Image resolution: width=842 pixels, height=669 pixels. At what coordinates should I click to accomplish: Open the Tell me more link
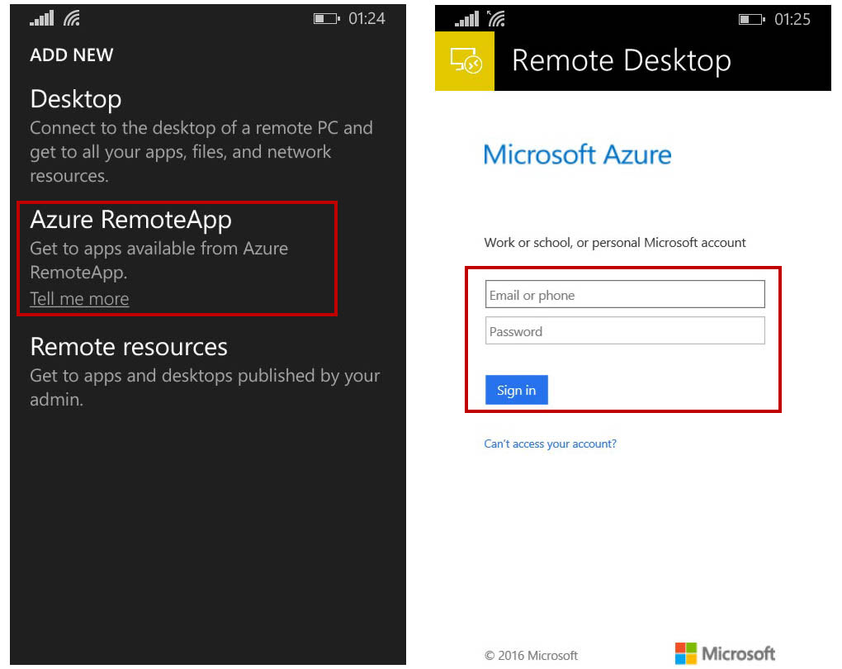tap(79, 299)
